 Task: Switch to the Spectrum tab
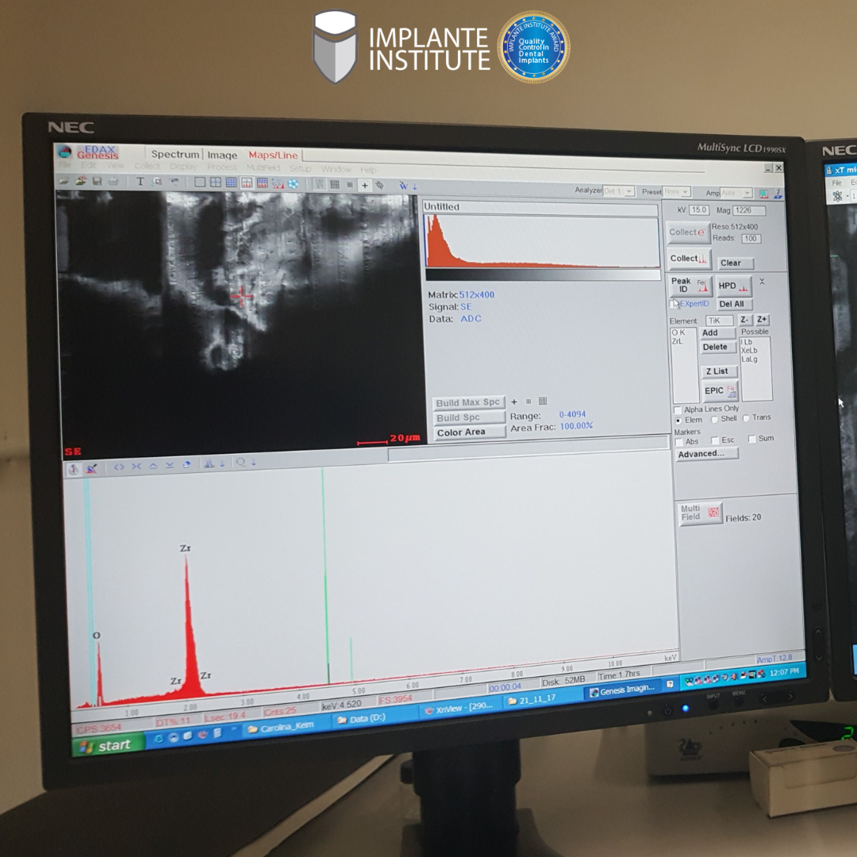[x=175, y=155]
